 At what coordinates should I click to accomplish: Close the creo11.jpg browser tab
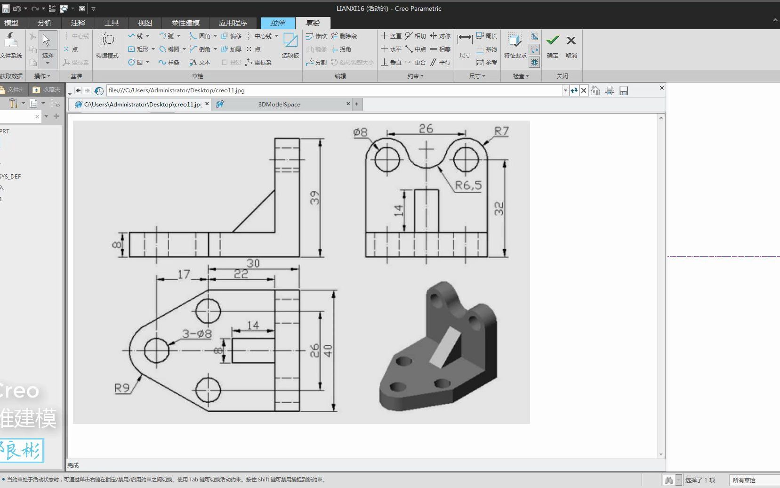[x=207, y=104]
